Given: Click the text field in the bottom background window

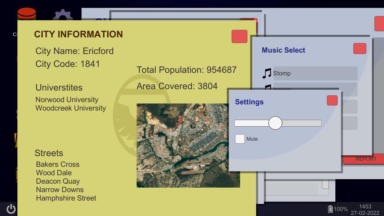Looking at the screenshot, I should click(x=291, y=189).
